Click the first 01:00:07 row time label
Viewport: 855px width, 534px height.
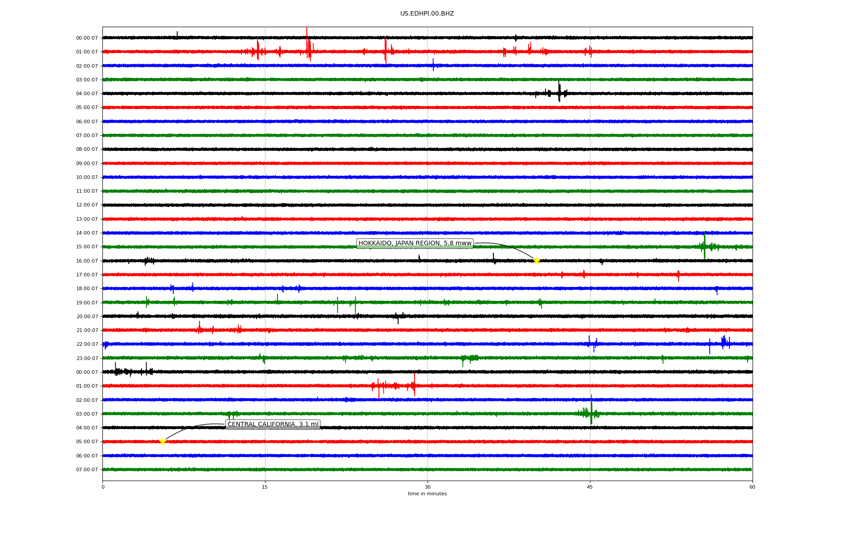pyautogui.click(x=87, y=52)
